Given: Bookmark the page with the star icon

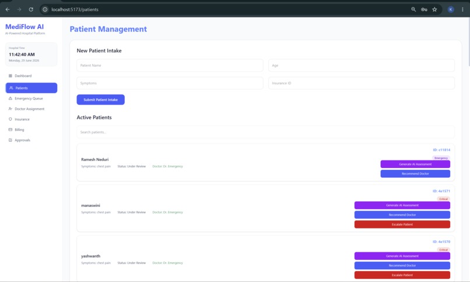Looking at the screenshot, I should click(434, 9).
